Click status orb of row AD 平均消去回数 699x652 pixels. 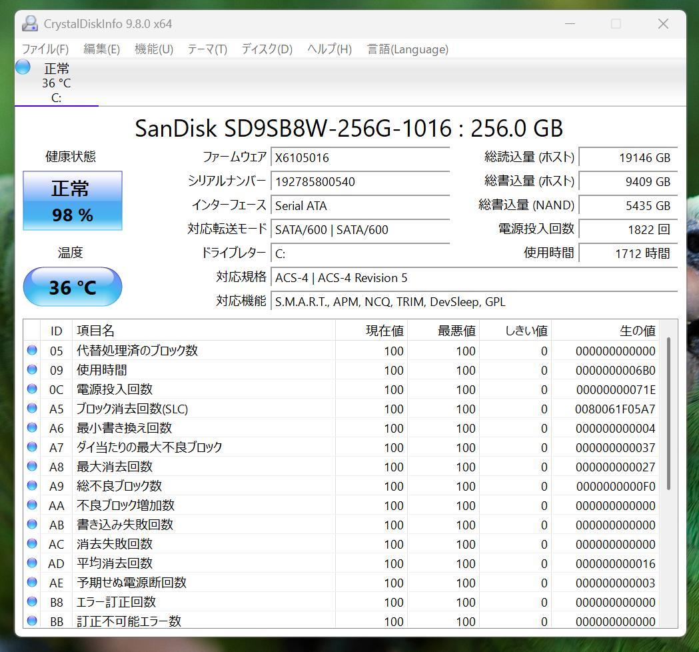[32, 563]
